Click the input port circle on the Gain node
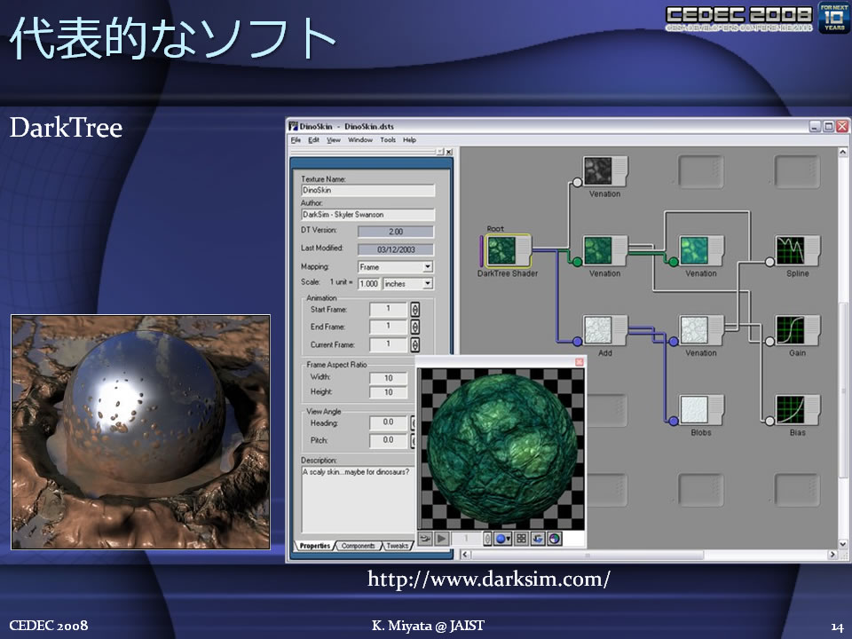This screenshot has height=639, width=852. tap(769, 342)
